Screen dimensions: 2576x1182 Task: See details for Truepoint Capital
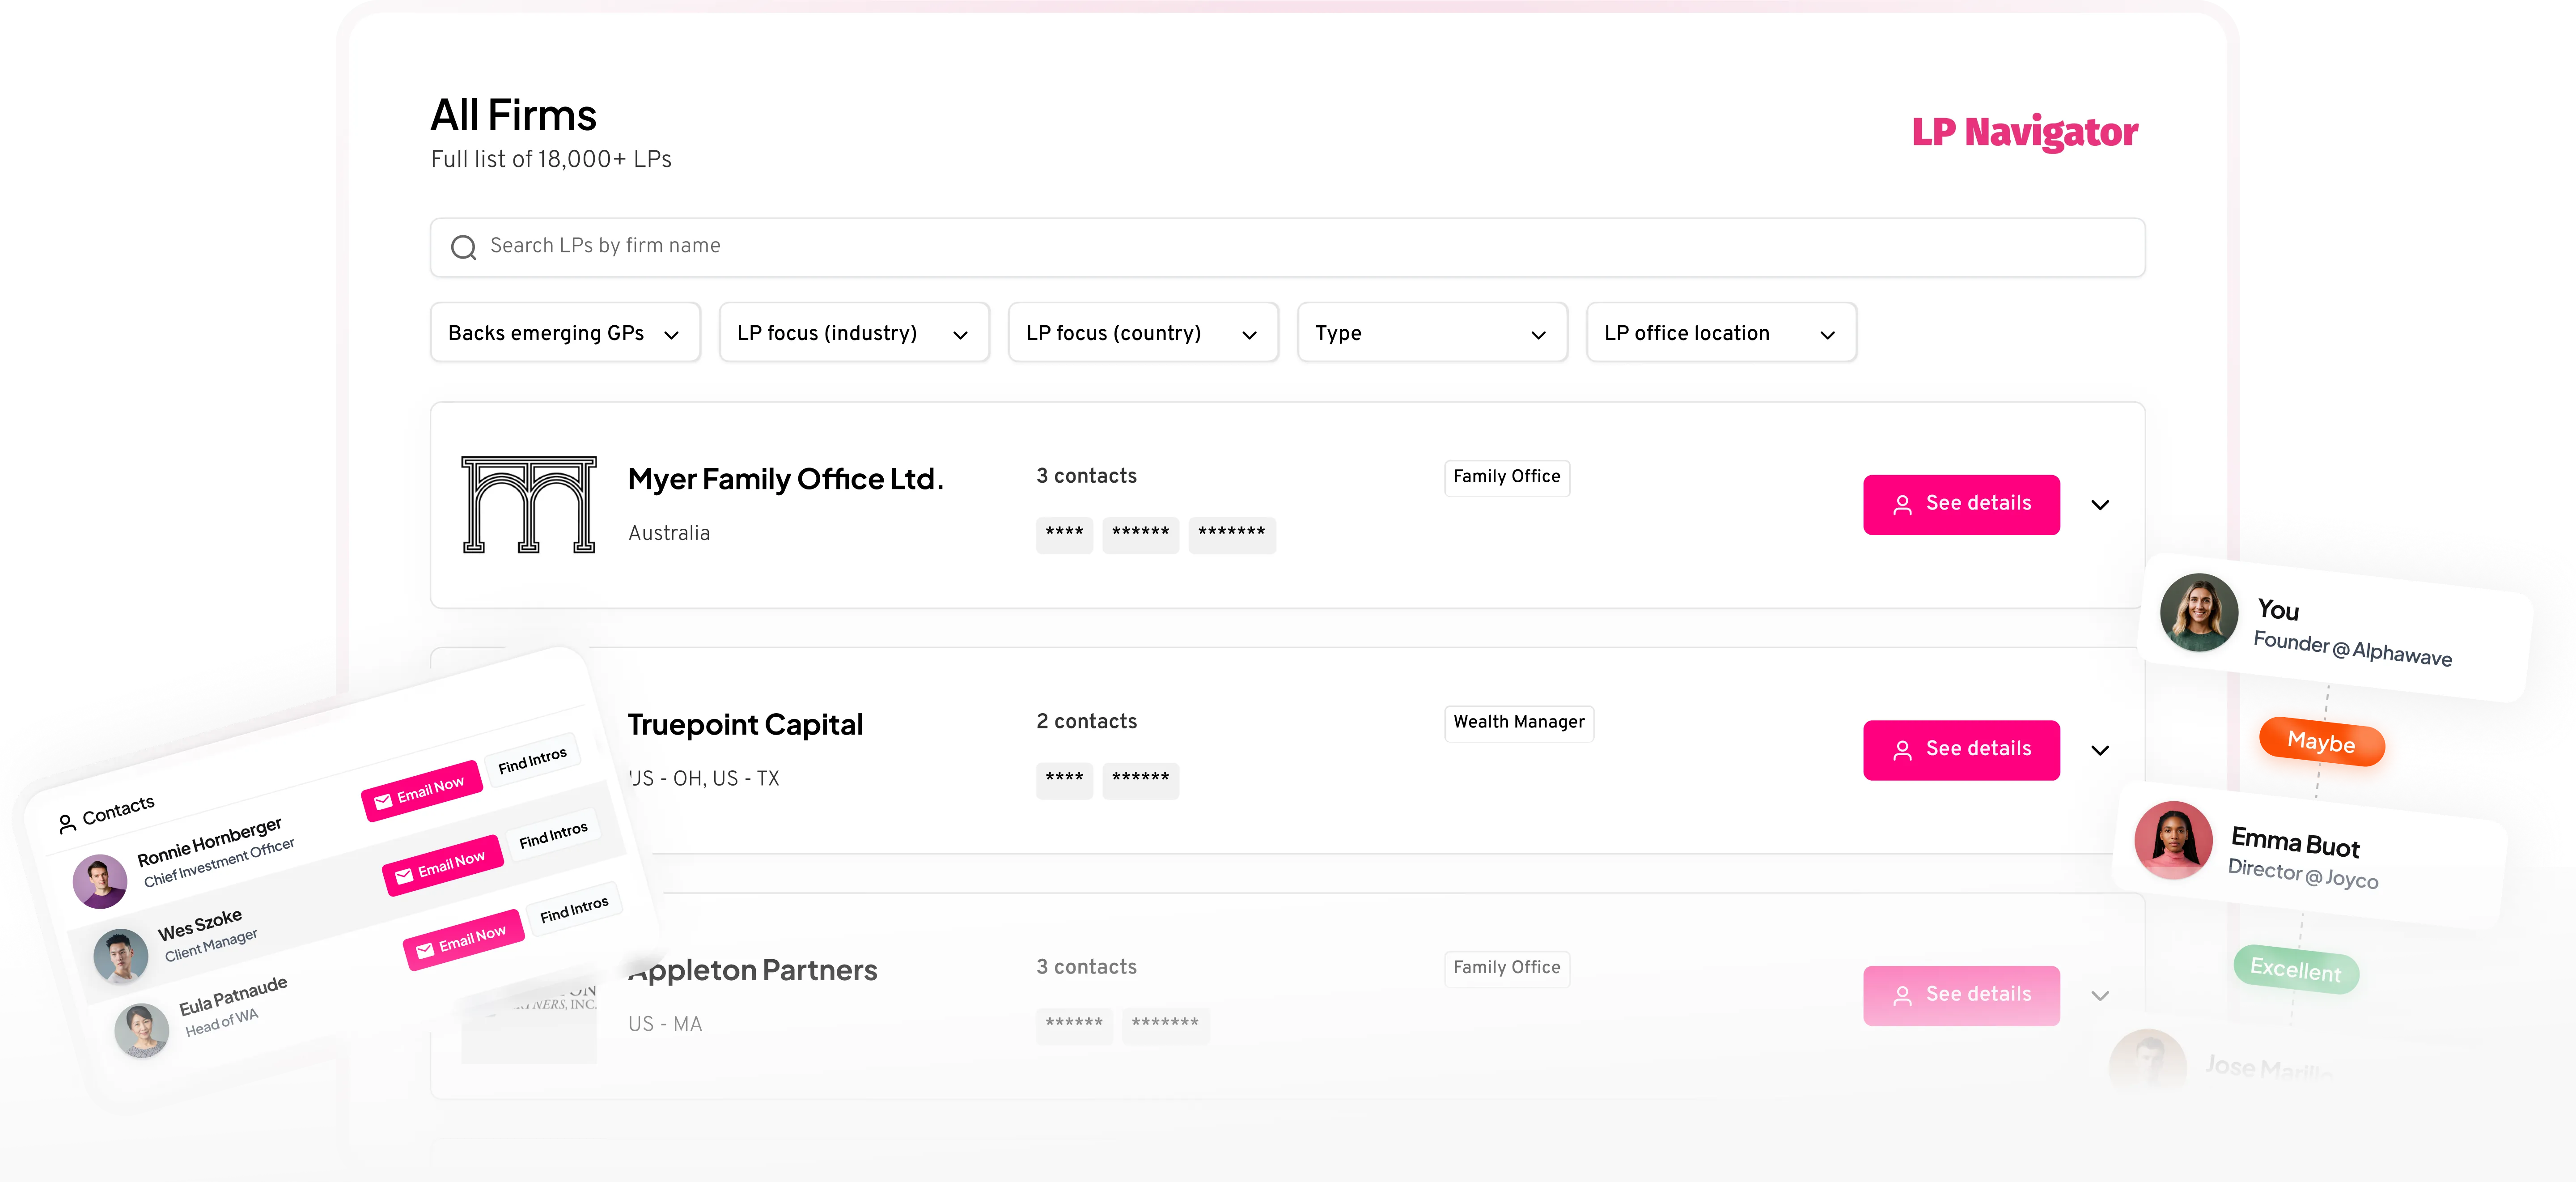tap(1961, 750)
